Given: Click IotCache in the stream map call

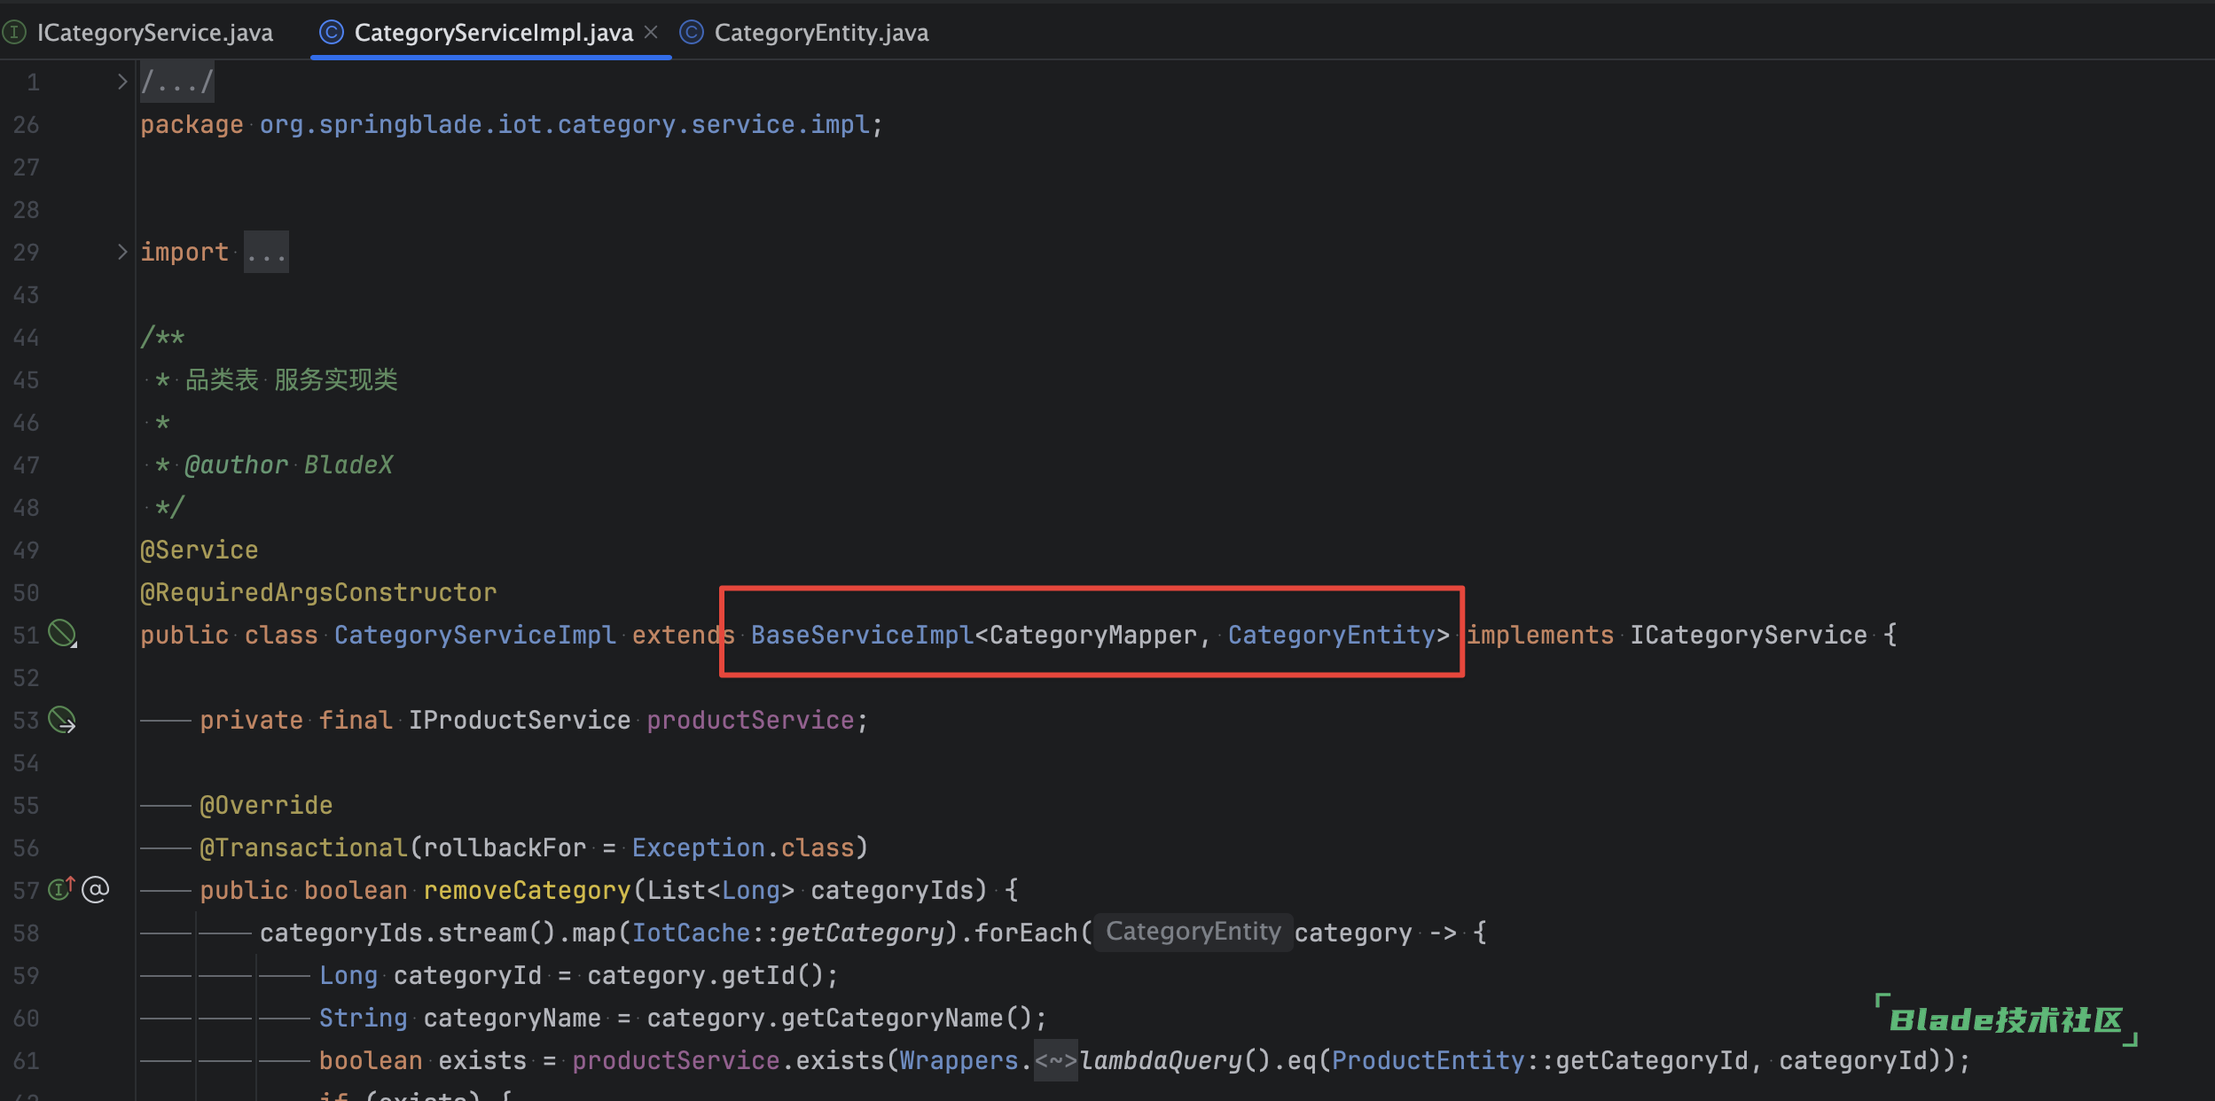Looking at the screenshot, I should [691, 933].
